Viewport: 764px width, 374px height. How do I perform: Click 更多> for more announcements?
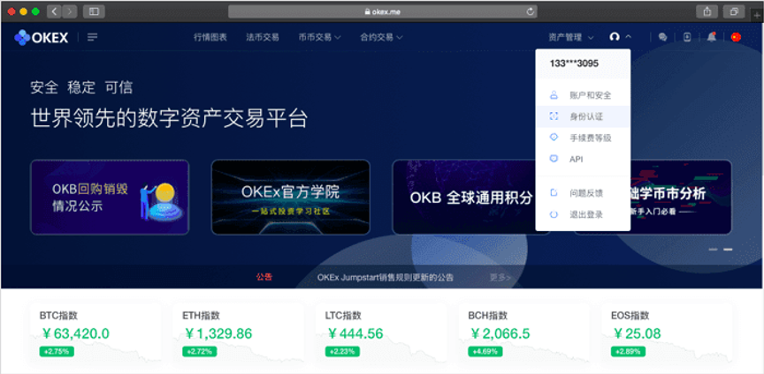pyautogui.click(x=500, y=278)
